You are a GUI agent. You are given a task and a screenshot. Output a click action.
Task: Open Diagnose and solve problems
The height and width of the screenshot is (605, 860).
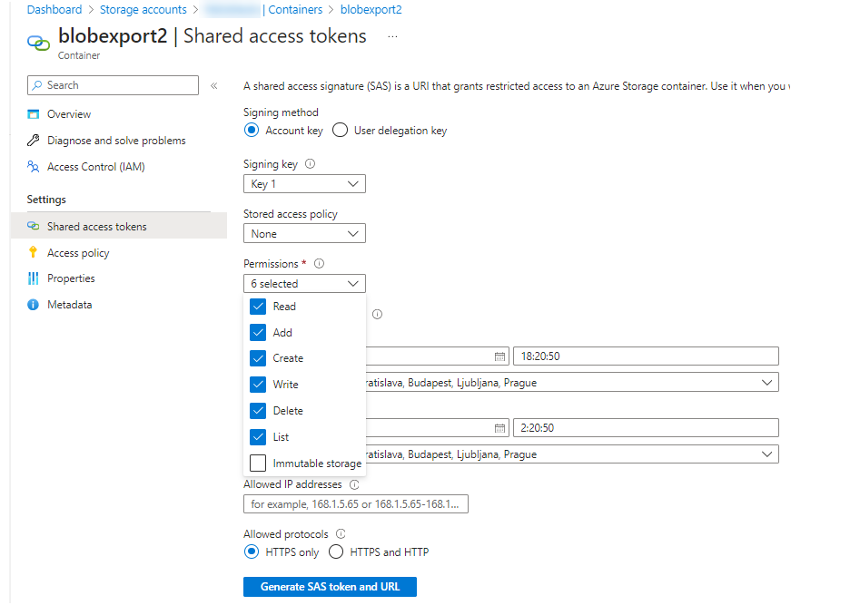116,141
